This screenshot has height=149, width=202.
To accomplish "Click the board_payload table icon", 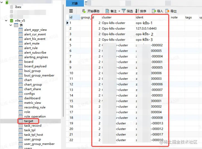I will coord(21,66).
